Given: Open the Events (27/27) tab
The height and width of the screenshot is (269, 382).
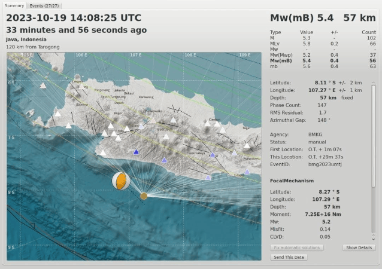Looking at the screenshot, I should 44,5.
